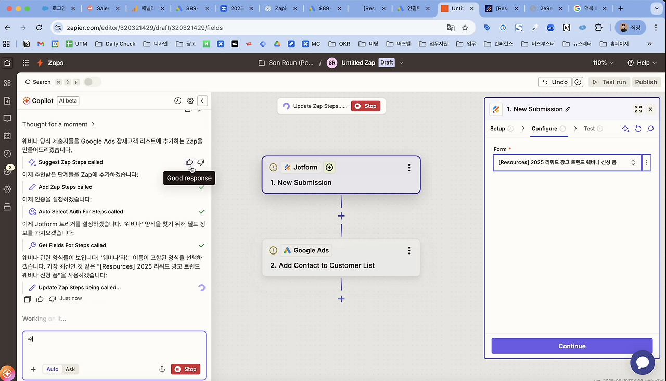Show more bookmarks with double chevron

pos(649,44)
